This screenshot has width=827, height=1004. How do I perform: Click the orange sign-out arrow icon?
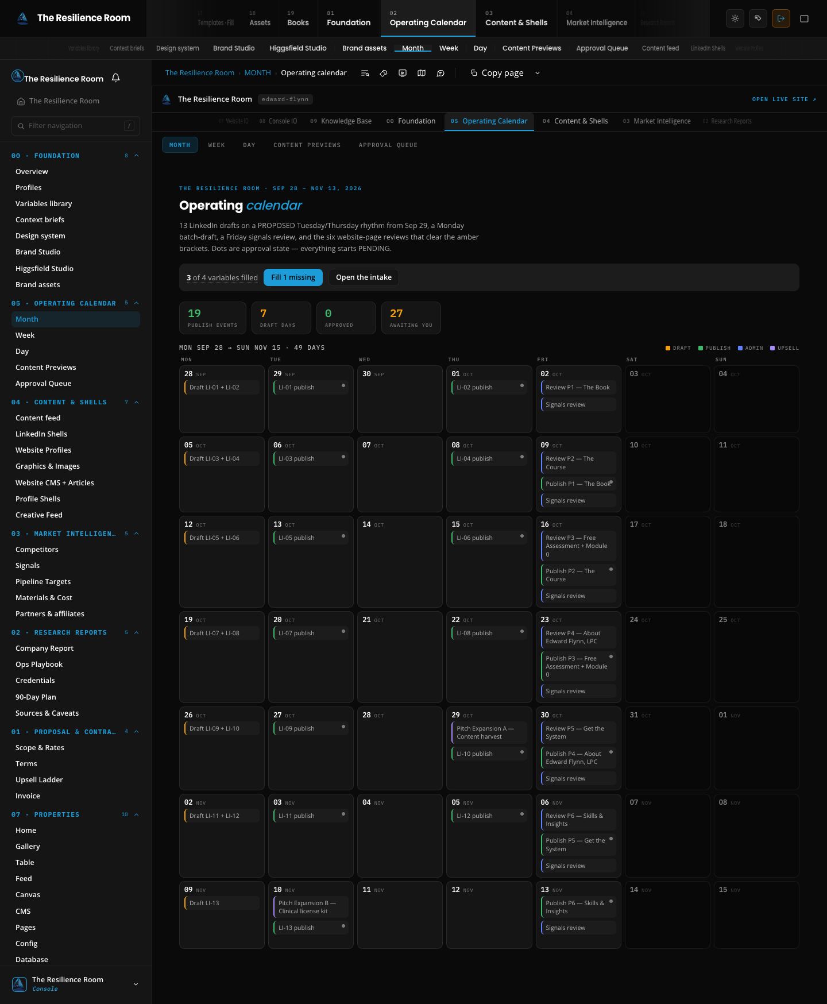(781, 18)
